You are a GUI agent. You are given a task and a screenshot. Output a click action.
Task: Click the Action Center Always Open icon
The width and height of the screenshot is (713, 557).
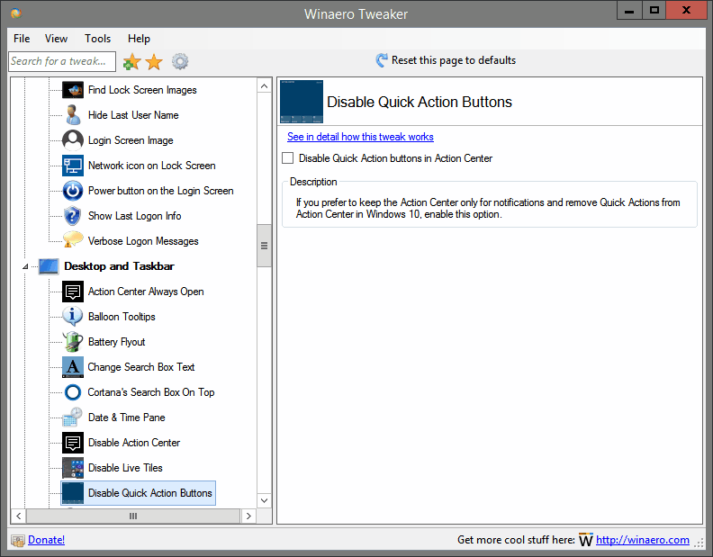click(73, 292)
